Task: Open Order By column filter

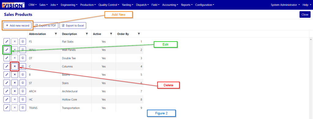Action: (x=139, y=34)
